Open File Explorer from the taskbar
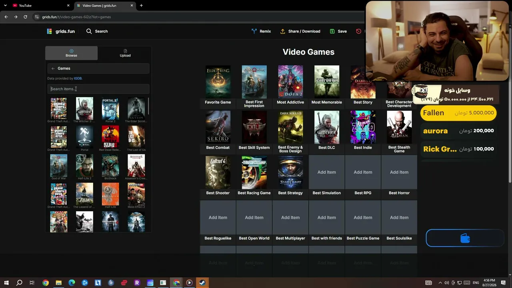Screen dimensions: 512x288 point(58,283)
